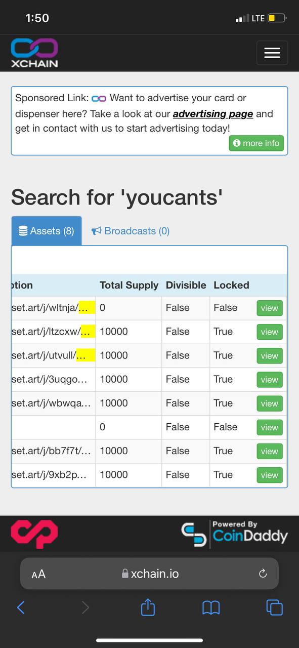The image size is (299, 648).
Task: Open the hamburger navigation menu
Action: 272,53
